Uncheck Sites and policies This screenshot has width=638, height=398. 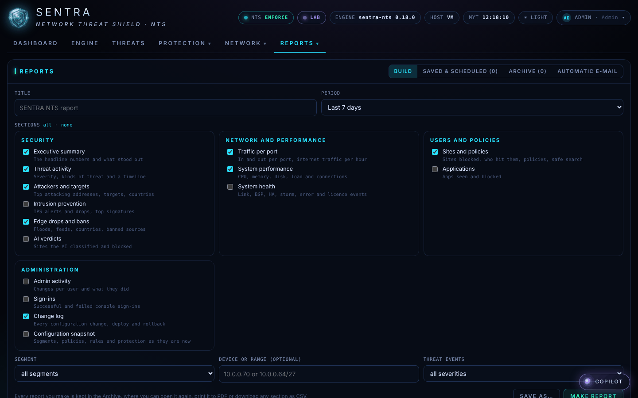tap(435, 152)
